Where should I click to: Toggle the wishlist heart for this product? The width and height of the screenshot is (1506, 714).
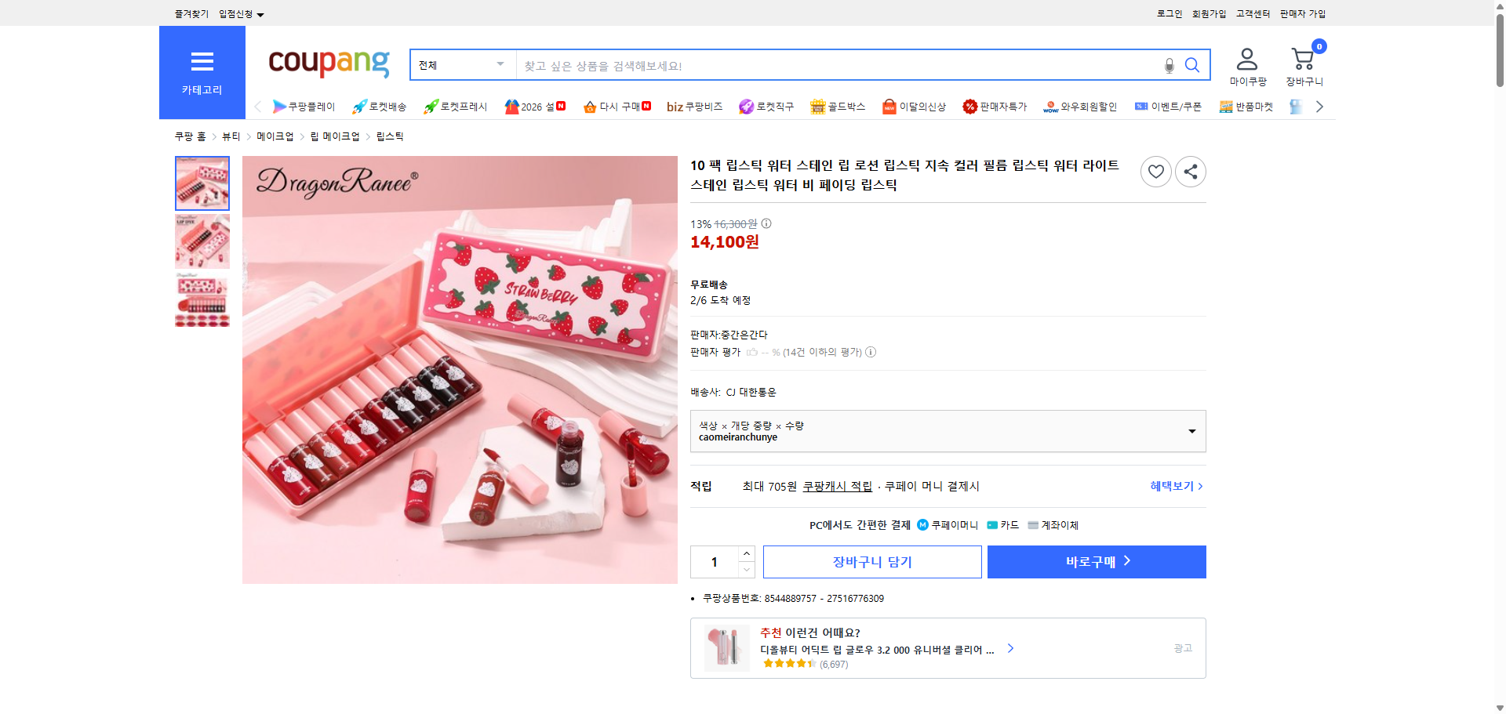click(x=1155, y=171)
